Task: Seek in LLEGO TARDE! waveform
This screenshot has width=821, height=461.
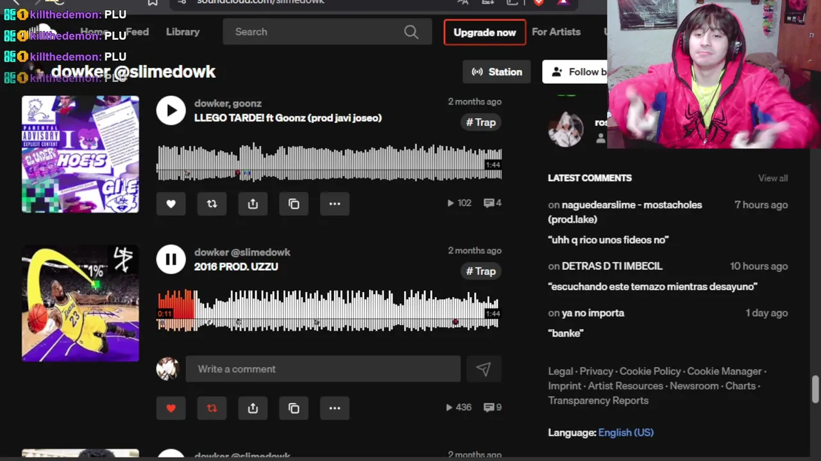Action: [x=329, y=163]
